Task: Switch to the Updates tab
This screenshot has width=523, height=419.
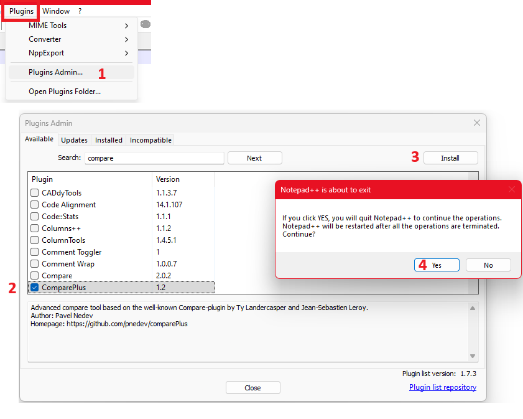Action: (75, 140)
